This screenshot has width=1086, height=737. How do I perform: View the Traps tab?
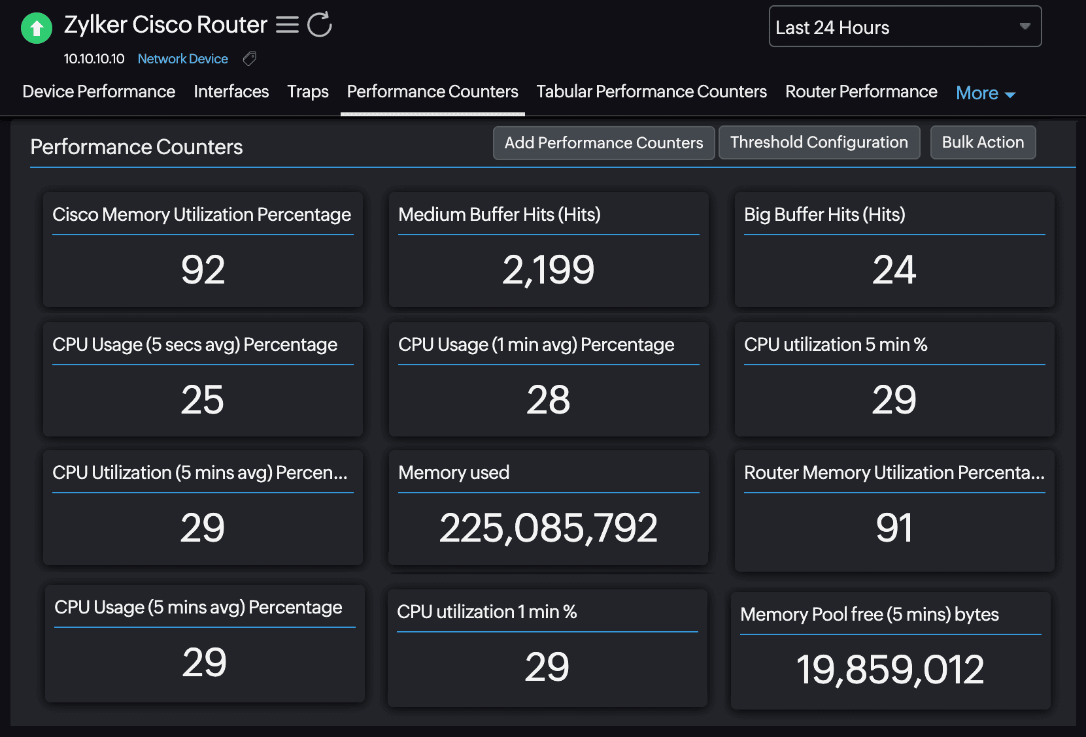[x=308, y=91]
